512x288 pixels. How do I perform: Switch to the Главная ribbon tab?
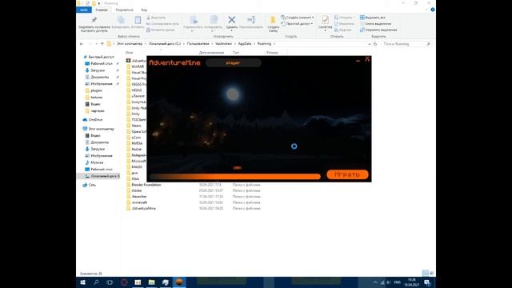(x=102, y=10)
